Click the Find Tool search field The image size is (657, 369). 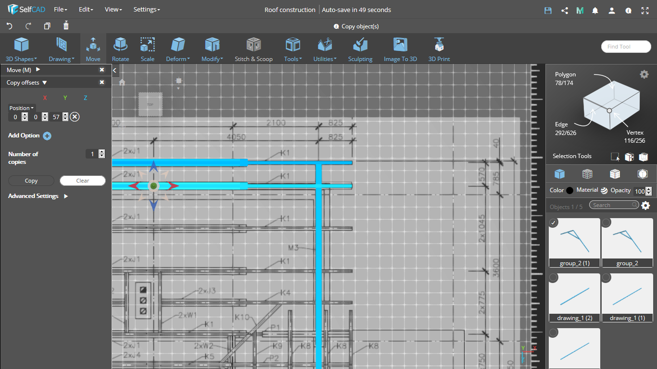tap(626, 47)
